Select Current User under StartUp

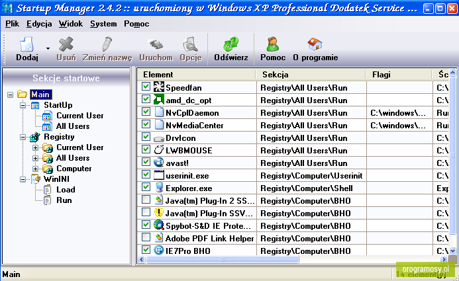tap(79, 116)
